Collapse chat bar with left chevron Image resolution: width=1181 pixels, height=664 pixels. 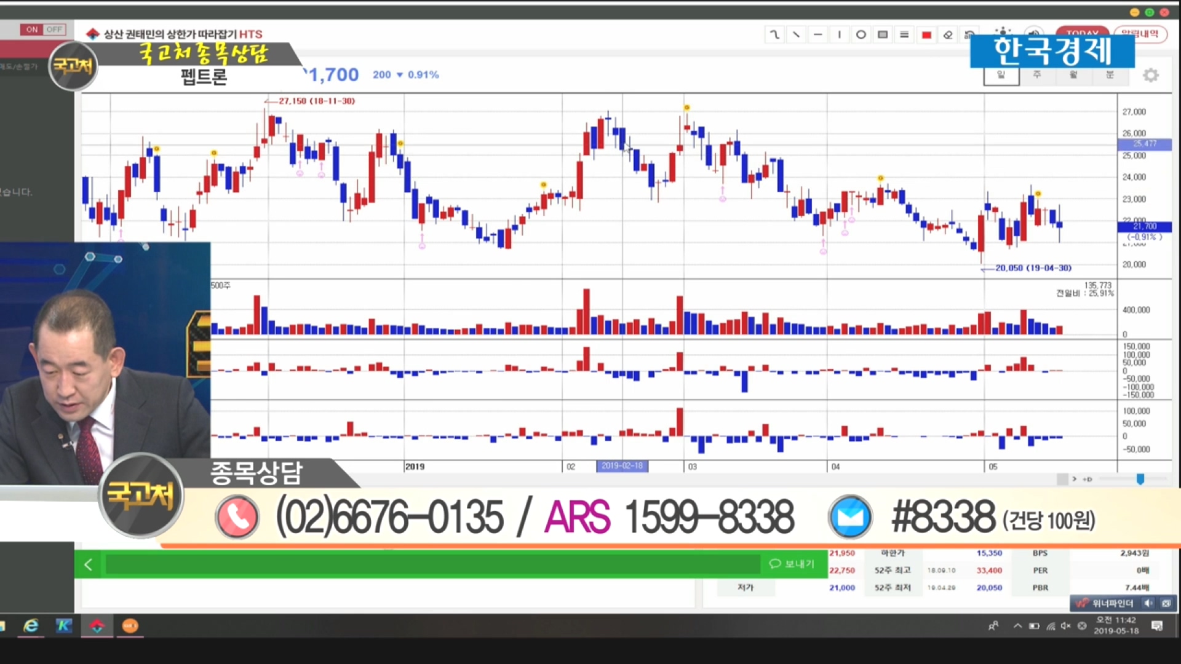88,564
